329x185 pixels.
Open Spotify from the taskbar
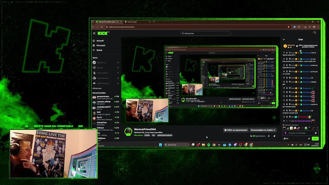208,145
